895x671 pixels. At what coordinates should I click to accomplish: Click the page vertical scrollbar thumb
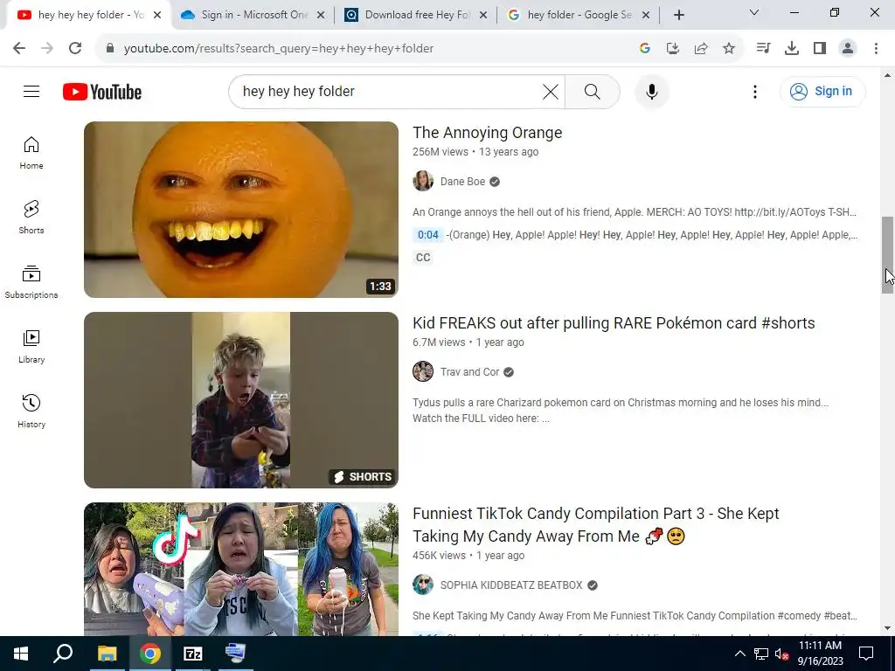pos(887,255)
